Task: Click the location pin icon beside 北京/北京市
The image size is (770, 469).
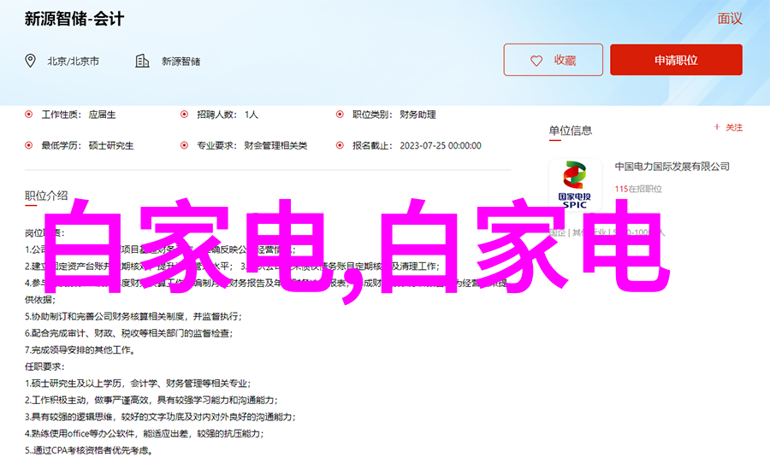Action: (x=31, y=61)
